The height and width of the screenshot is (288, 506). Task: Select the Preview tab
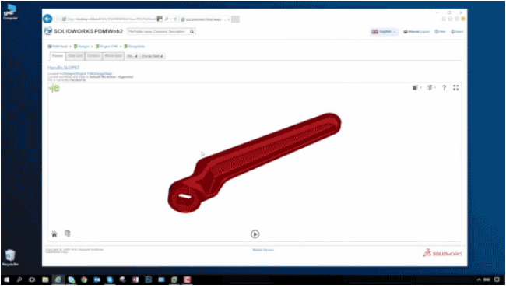point(58,56)
